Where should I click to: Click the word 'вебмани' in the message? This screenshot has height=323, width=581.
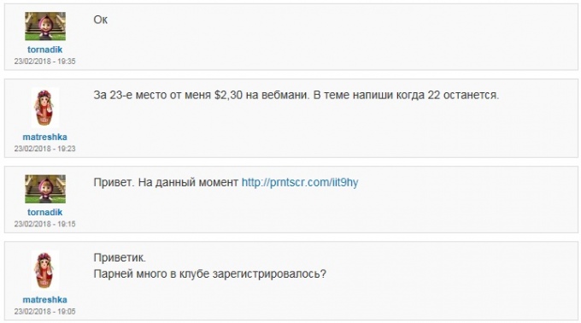coord(285,95)
